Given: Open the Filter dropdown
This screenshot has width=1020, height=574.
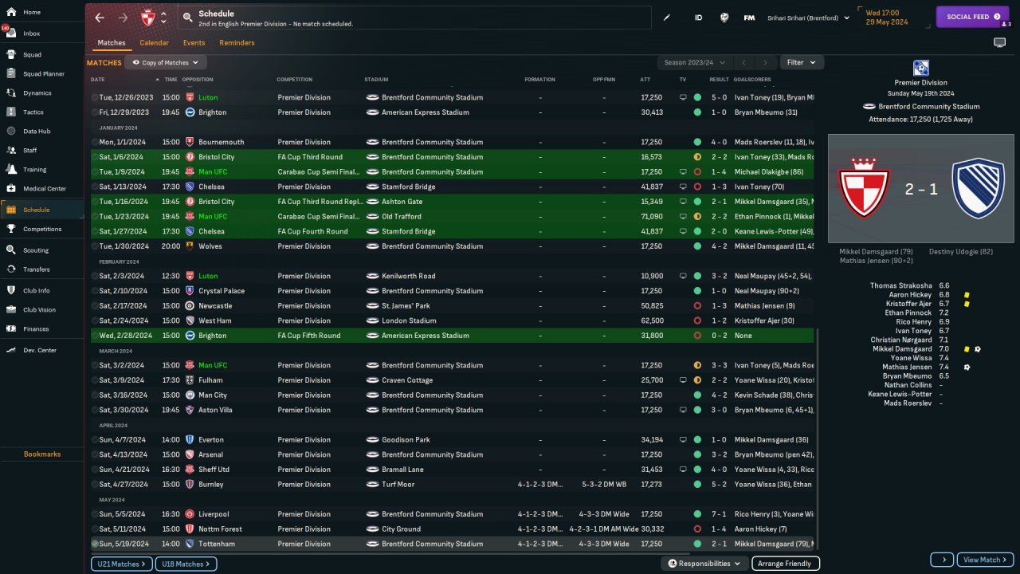Looking at the screenshot, I should click(x=802, y=62).
